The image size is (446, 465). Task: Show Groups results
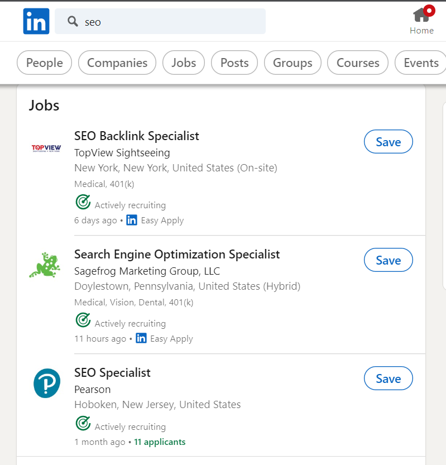tap(292, 63)
